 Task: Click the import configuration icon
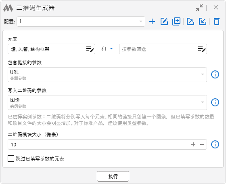tap(203, 22)
